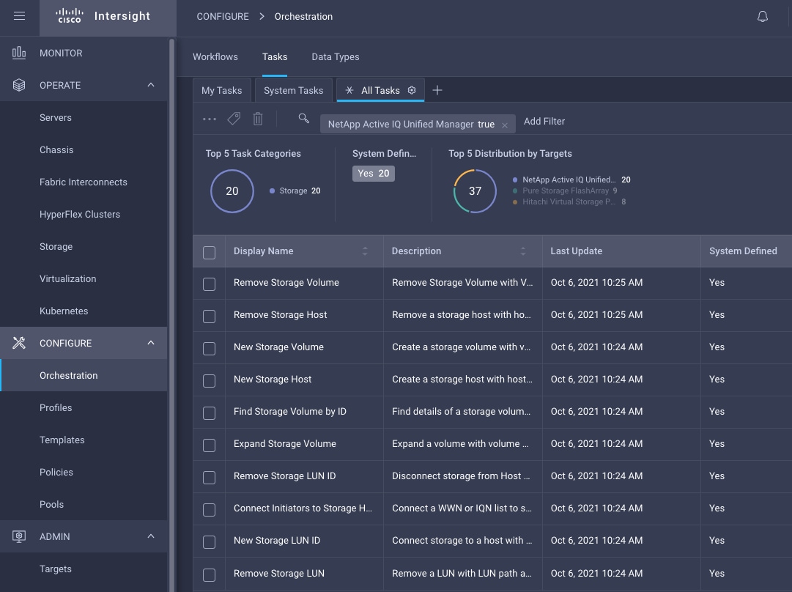Open Pools in sidebar

point(51,505)
